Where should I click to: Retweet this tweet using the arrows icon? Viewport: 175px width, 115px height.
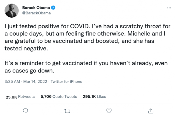tap(67, 110)
